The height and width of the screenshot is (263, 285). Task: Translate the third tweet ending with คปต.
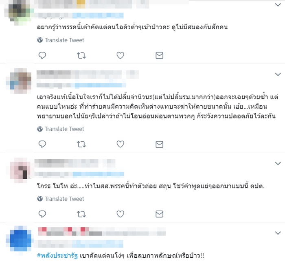[61, 199]
